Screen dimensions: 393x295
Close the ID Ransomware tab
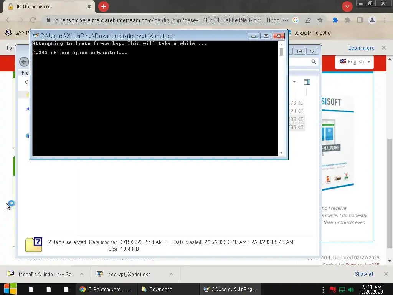click(x=89, y=7)
